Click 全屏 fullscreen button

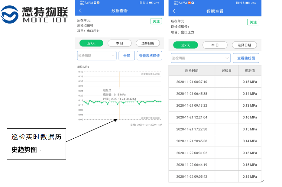tap(127, 56)
